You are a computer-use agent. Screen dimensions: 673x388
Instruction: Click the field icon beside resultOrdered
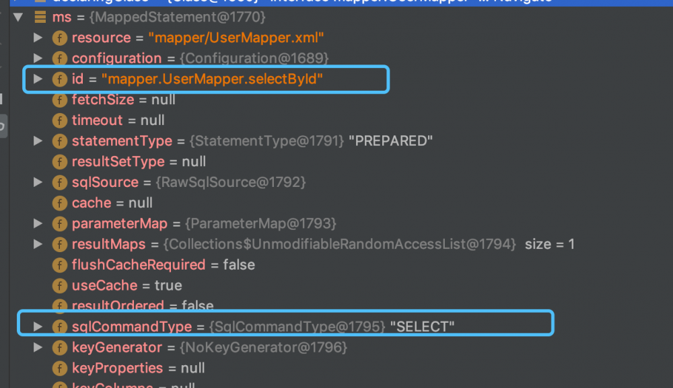point(59,306)
